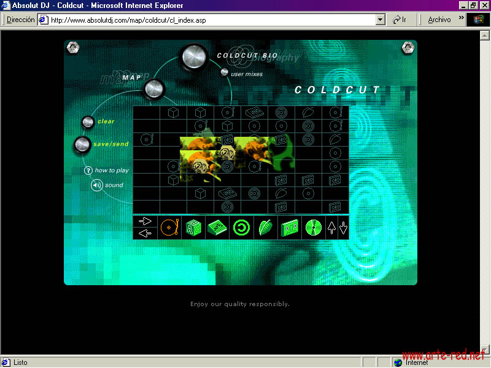Go to the MAP knob

coord(154,89)
